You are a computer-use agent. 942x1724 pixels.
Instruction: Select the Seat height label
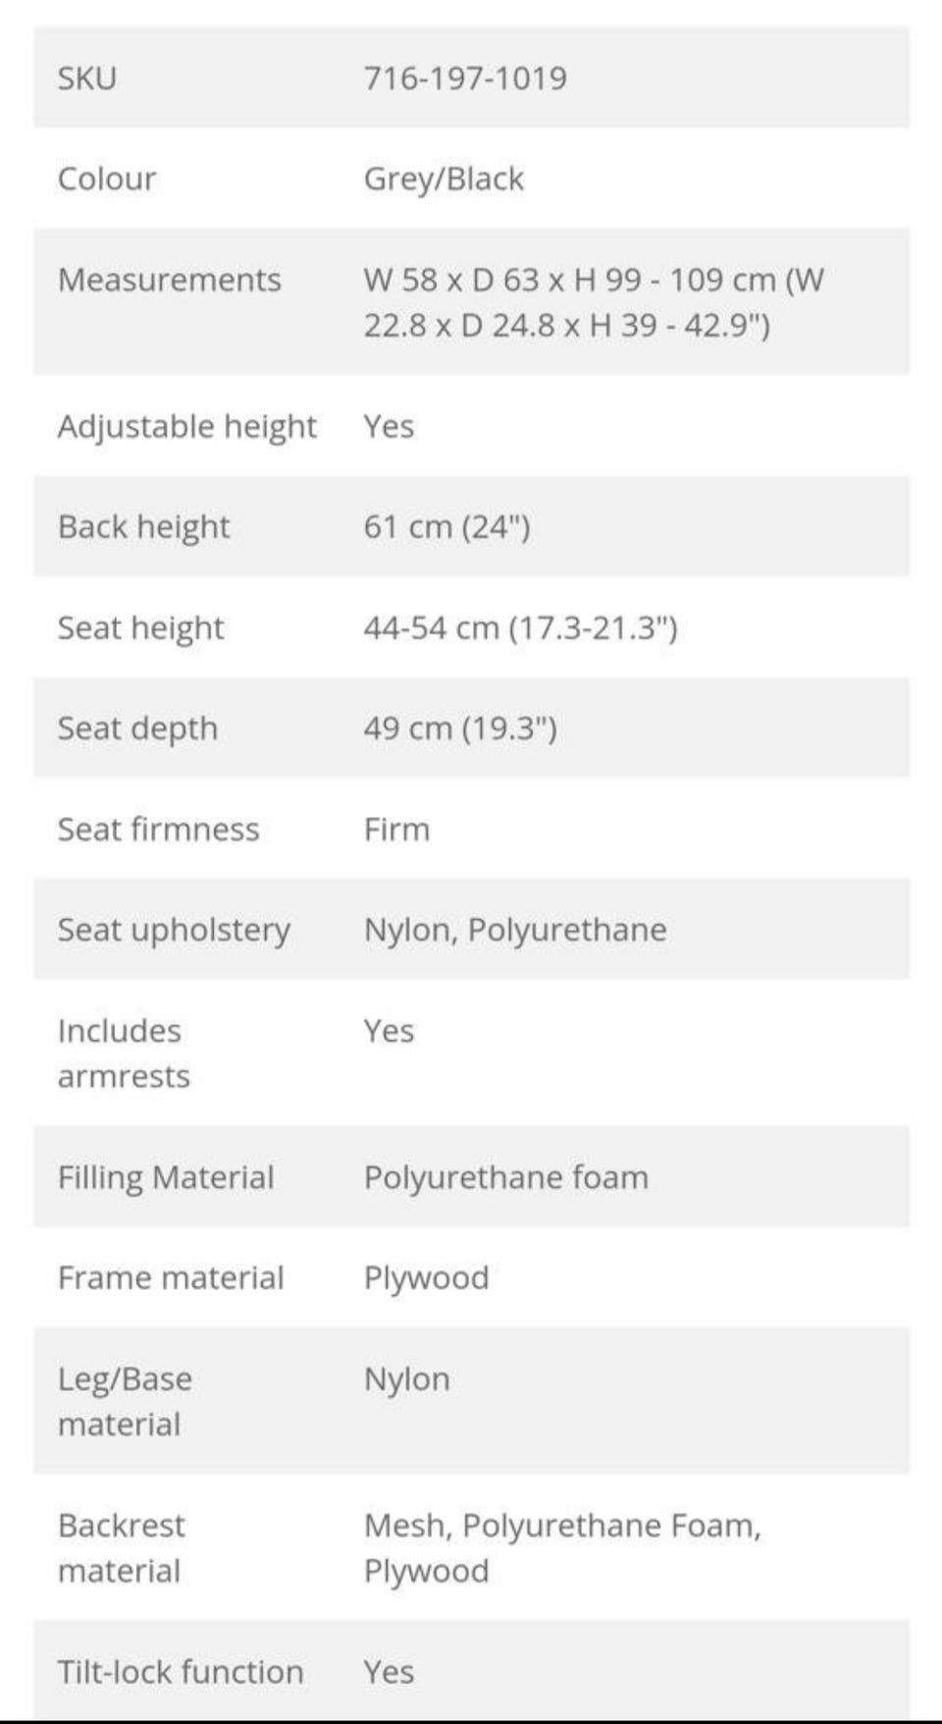[141, 627]
